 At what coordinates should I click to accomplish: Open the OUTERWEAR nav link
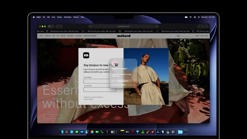(x=48, y=36)
